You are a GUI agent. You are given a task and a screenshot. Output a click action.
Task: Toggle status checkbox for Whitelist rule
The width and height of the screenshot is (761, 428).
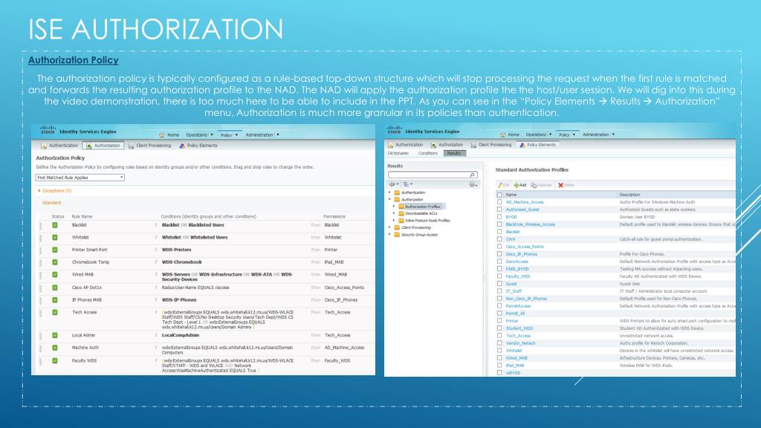point(55,238)
